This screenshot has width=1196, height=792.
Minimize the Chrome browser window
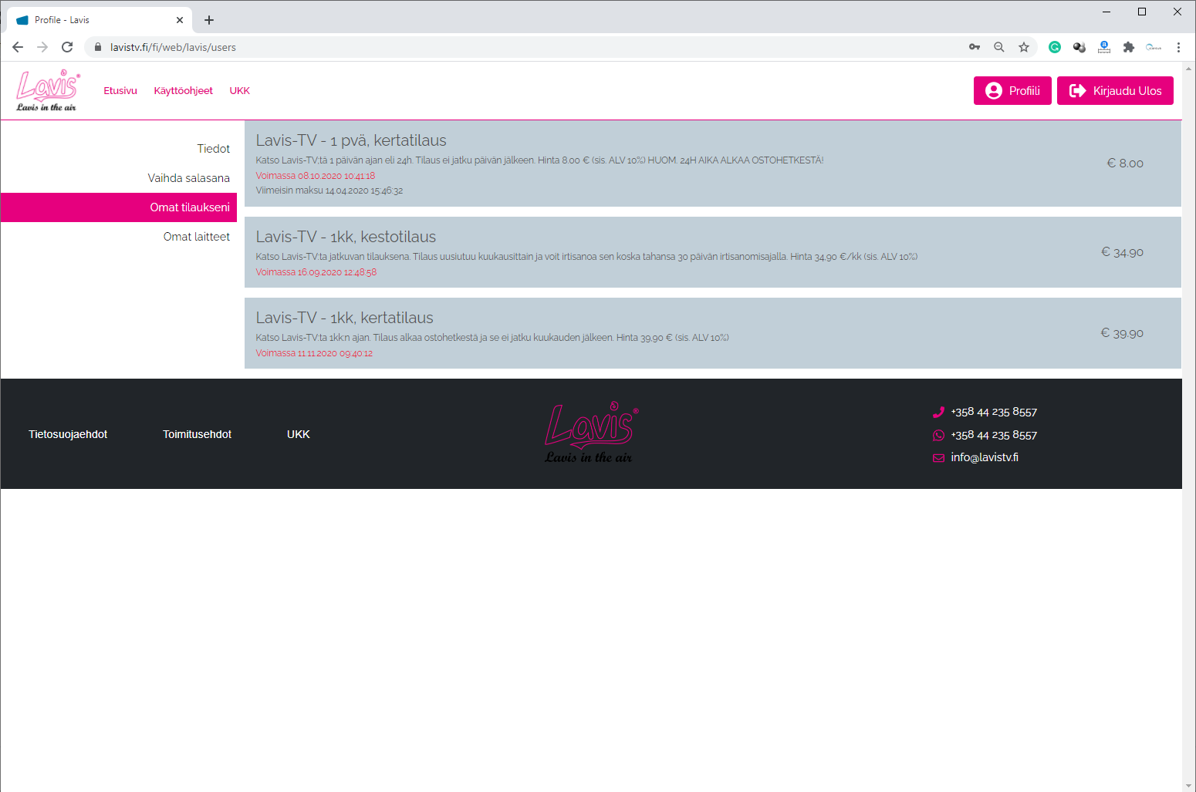[1106, 12]
